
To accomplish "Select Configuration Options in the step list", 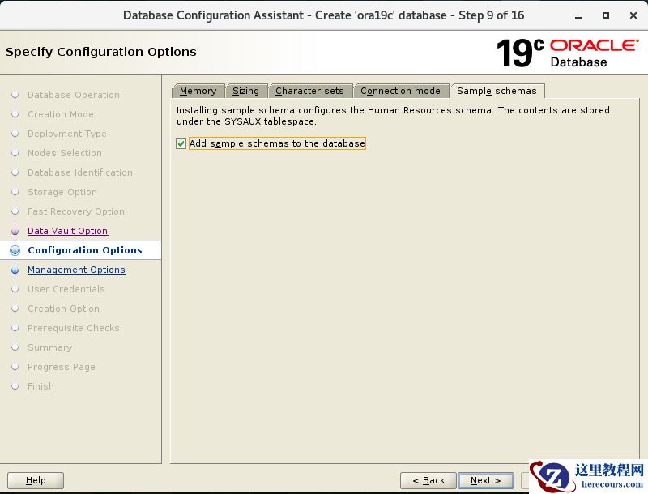I will pos(85,250).
